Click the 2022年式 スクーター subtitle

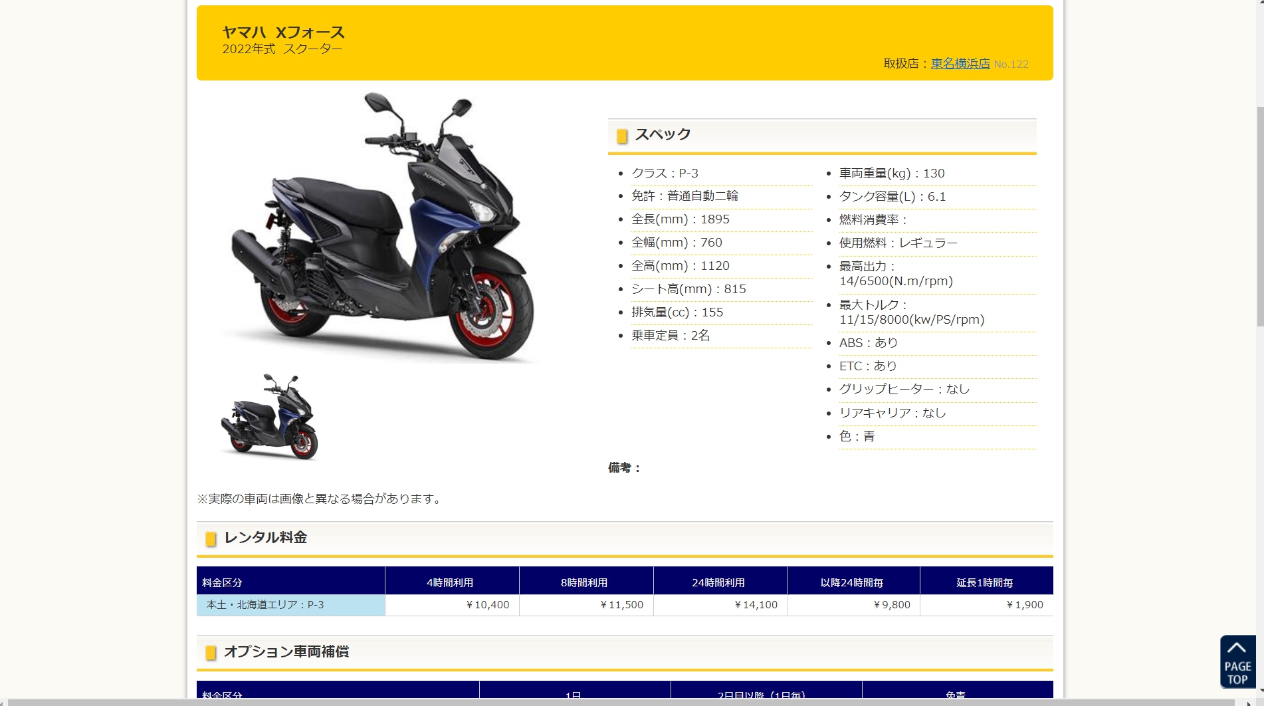282,49
